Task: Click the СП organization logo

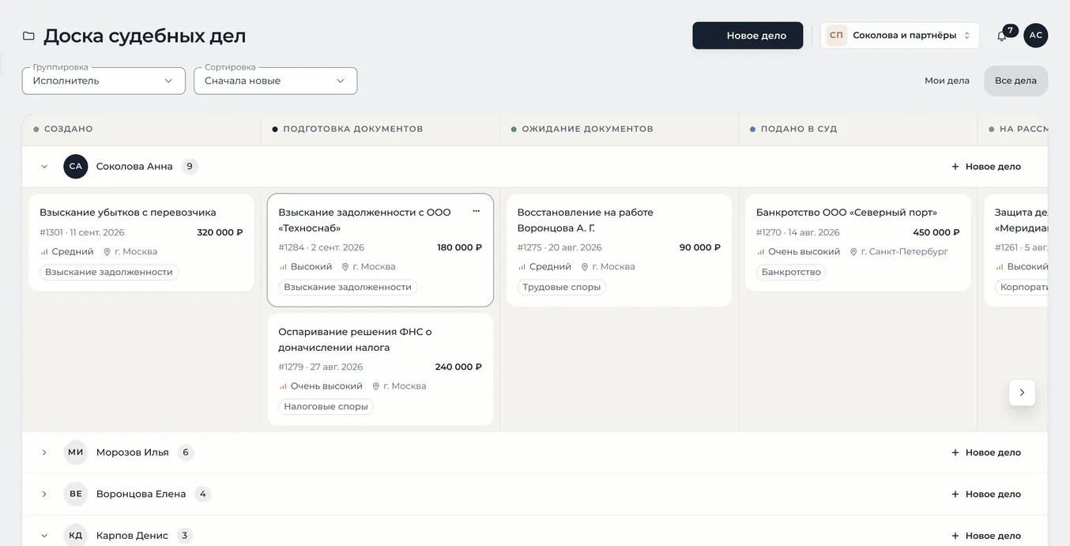Action: tap(836, 36)
